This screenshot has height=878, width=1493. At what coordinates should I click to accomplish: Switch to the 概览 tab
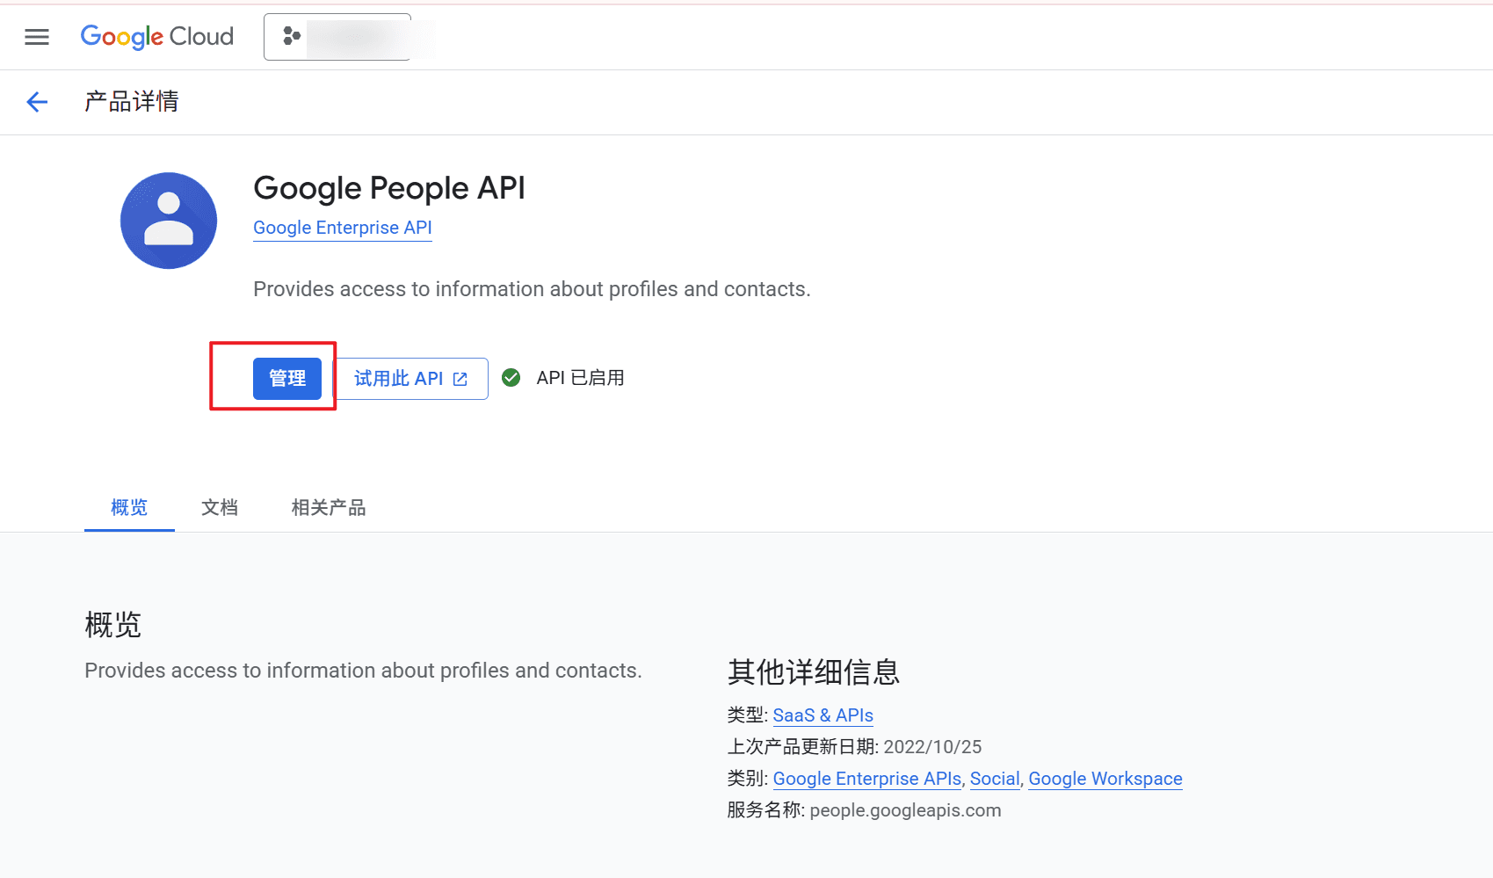point(129,507)
